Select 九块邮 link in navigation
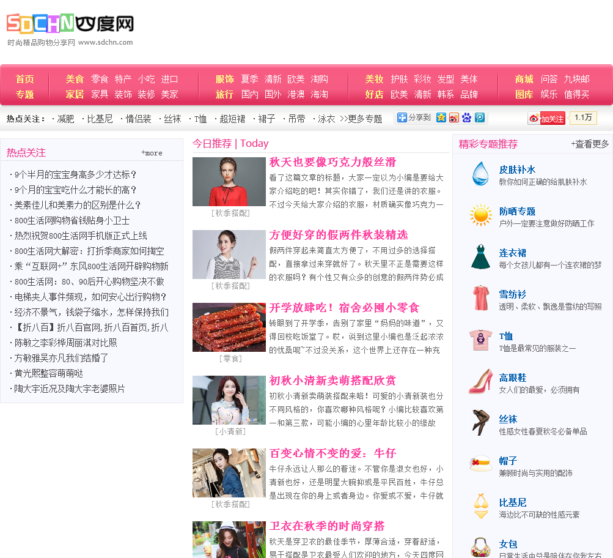This screenshot has height=558, width=613. pos(577,79)
